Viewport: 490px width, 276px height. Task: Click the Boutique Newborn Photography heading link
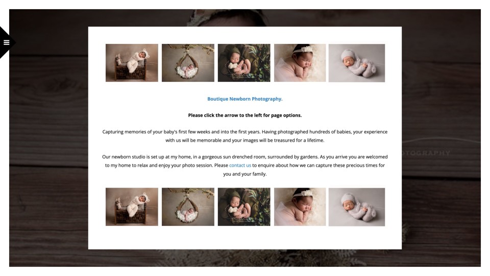point(244,99)
